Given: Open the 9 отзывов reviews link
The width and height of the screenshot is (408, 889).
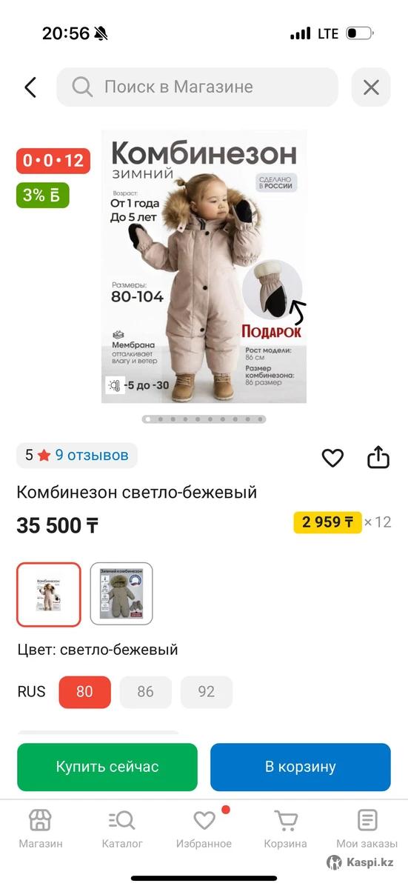Looking at the screenshot, I should pos(92,455).
